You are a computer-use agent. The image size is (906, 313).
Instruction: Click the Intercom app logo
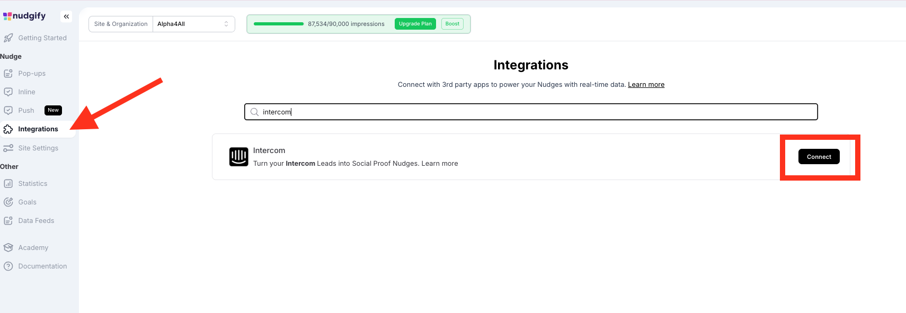click(x=238, y=157)
